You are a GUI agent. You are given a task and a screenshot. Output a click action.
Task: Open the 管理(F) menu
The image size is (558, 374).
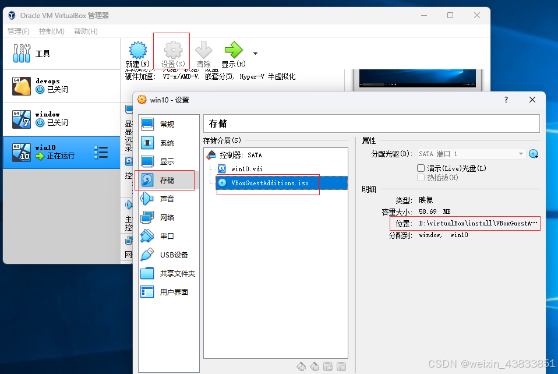(x=19, y=31)
